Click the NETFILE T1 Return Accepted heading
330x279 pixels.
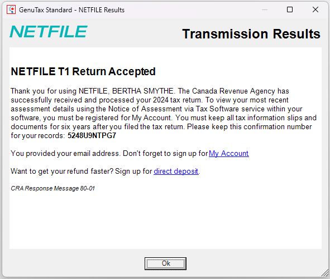point(83,71)
